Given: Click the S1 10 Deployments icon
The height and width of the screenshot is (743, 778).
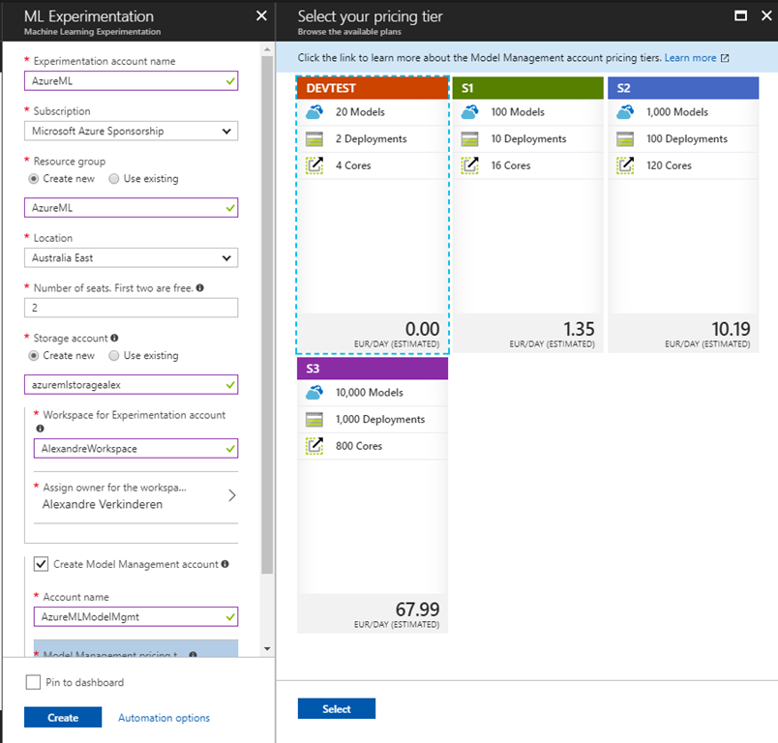Looking at the screenshot, I should tap(470, 139).
